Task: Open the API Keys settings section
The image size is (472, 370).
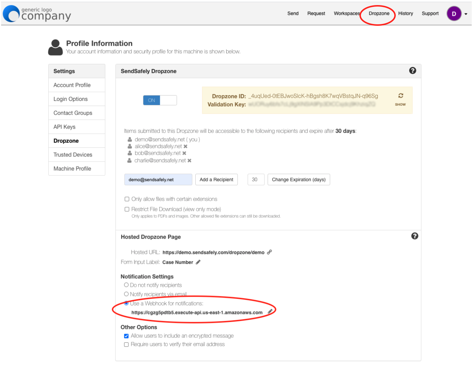Action: click(64, 127)
